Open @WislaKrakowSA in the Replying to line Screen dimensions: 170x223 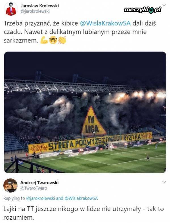[x=81, y=198]
